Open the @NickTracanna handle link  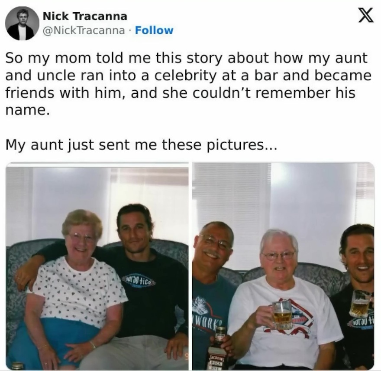(x=84, y=30)
